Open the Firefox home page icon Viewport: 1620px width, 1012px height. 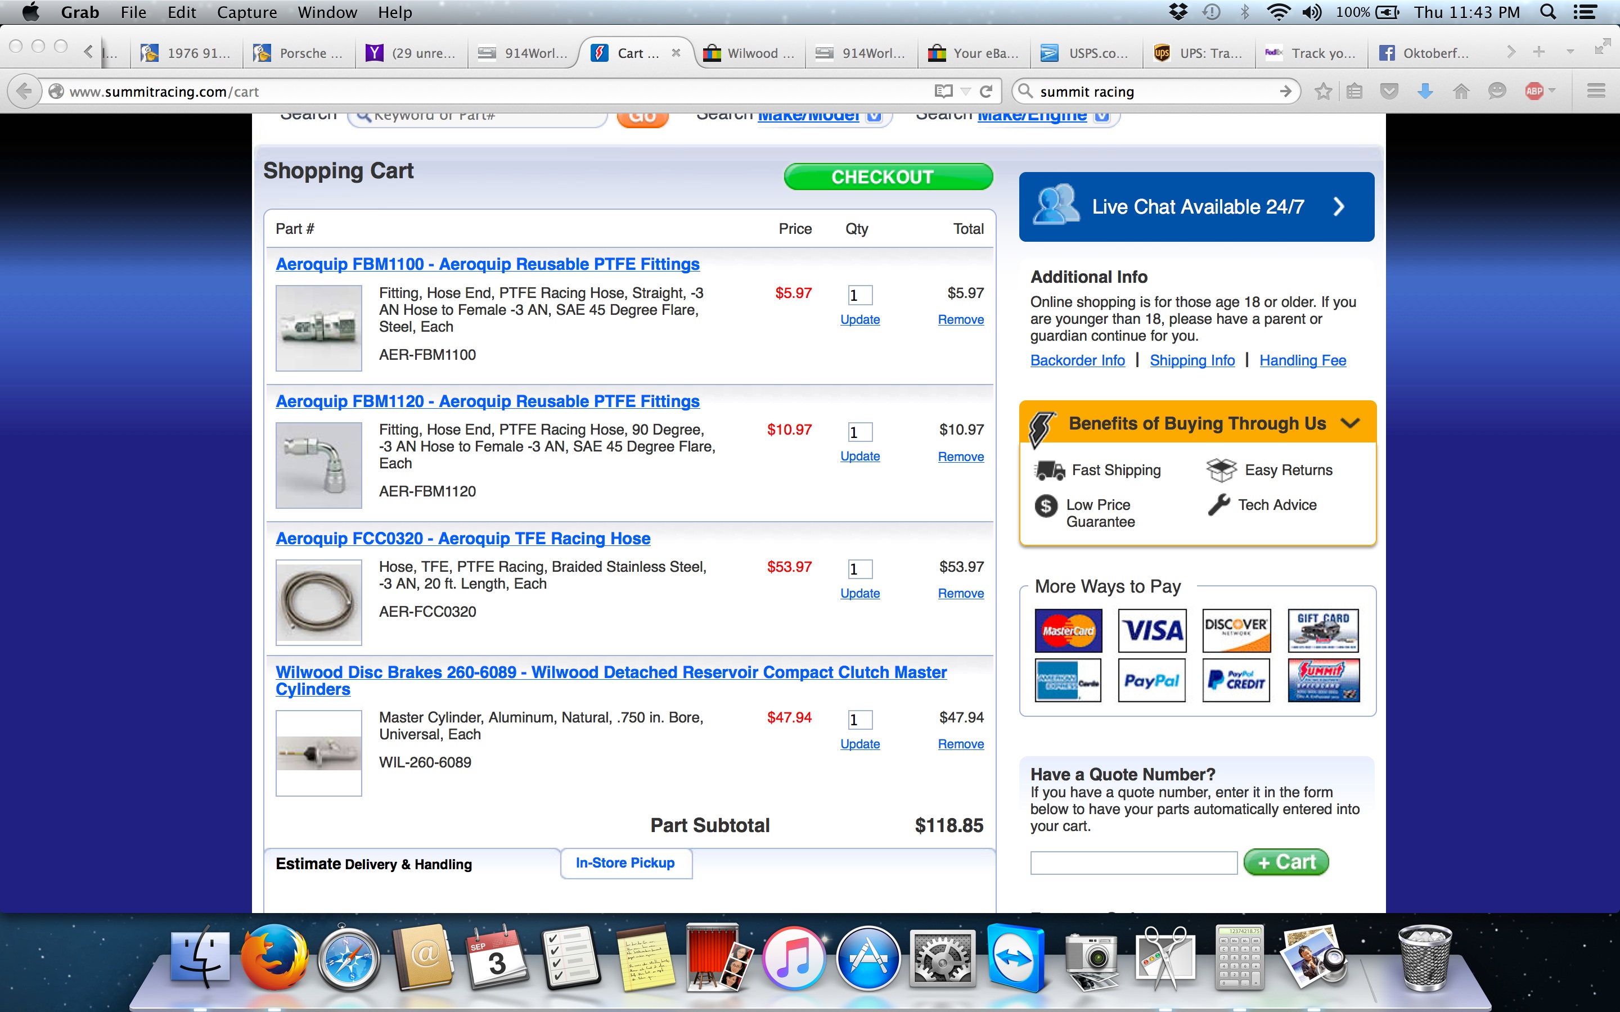[1461, 91]
